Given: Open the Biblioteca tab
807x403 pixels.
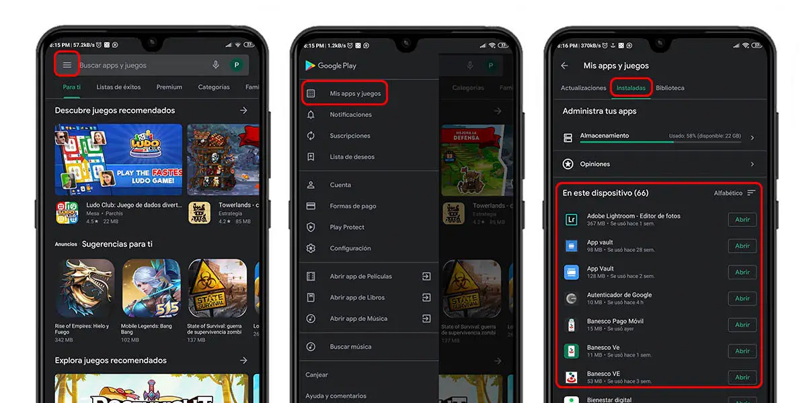Looking at the screenshot, I should [670, 88].
